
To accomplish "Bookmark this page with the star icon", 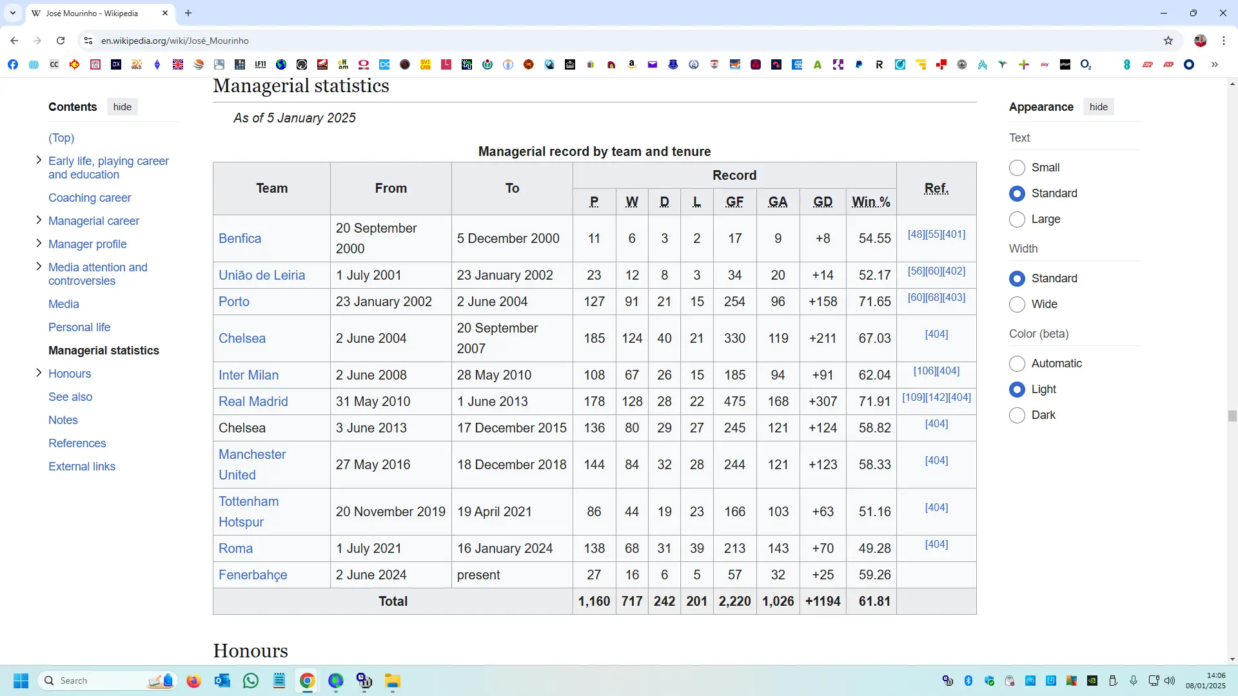I will pos(1168,41).
